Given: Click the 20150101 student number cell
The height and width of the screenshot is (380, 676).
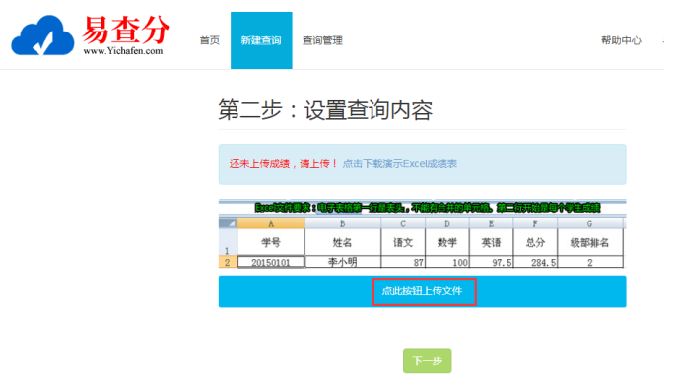Looking at the screenshot, I should pos(271,262).
